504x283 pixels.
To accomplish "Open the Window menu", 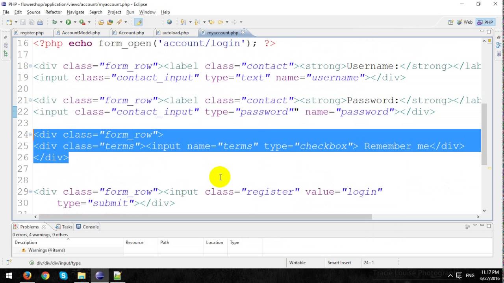I will tap(147, 12).
